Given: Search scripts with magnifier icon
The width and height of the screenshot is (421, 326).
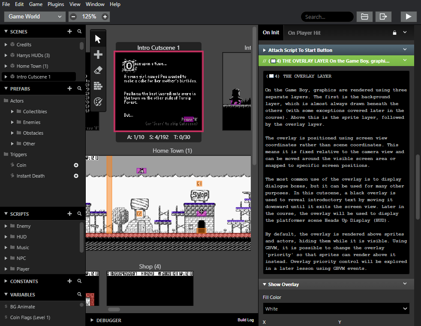Looking at the screenshot, I should pyautogui.click(x=79, y=214).
